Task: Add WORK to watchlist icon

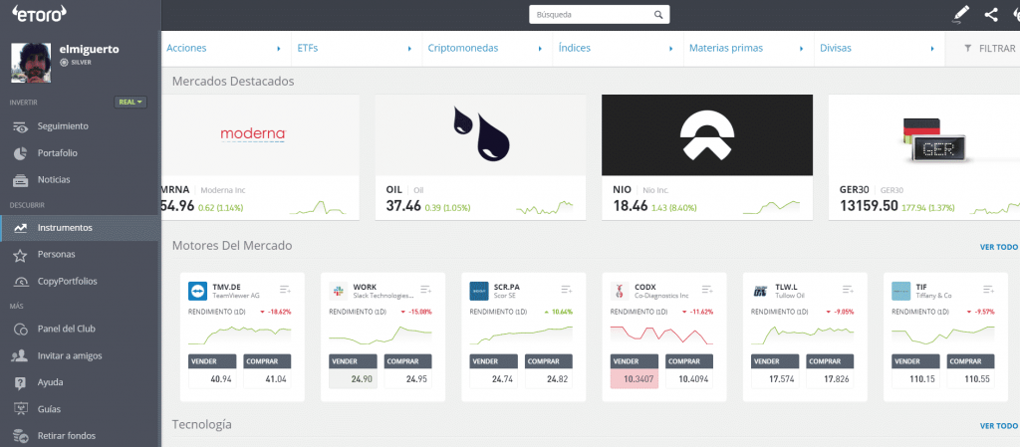Action: 425,289
